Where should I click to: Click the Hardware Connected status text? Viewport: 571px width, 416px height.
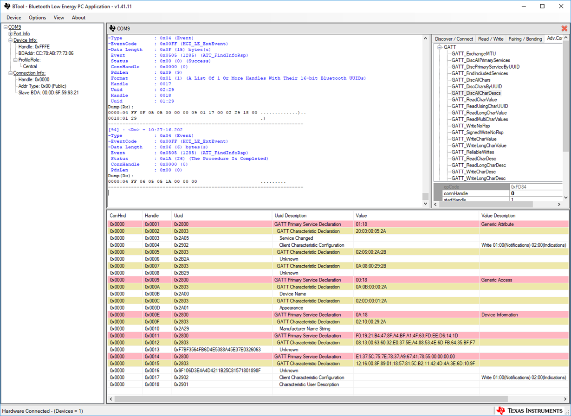pyautogui.click(x=43, y=411)
